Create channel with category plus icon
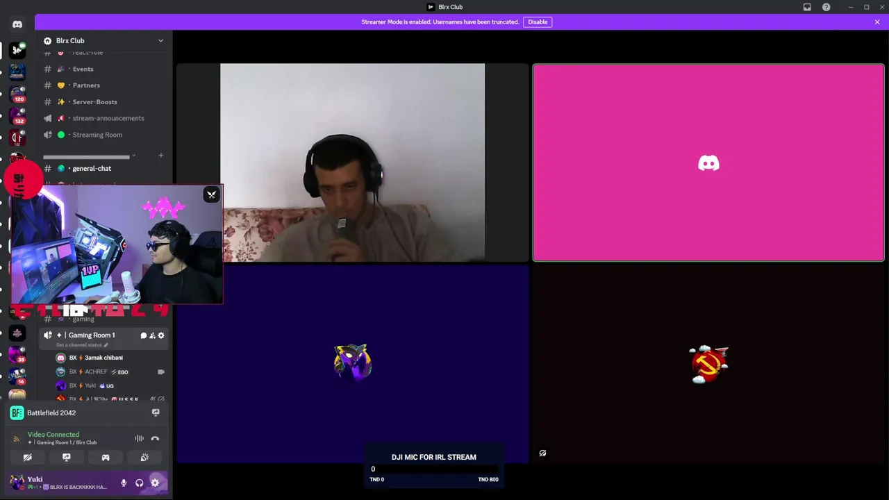This screenshot has height=500, width=889. pos(160,156)
